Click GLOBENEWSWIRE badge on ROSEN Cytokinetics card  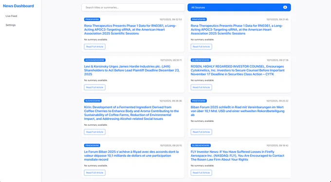tap(201, 60)
